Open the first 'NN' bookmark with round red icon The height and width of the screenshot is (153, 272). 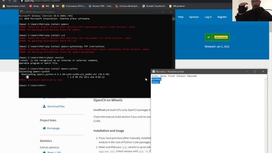click(45, 6)
